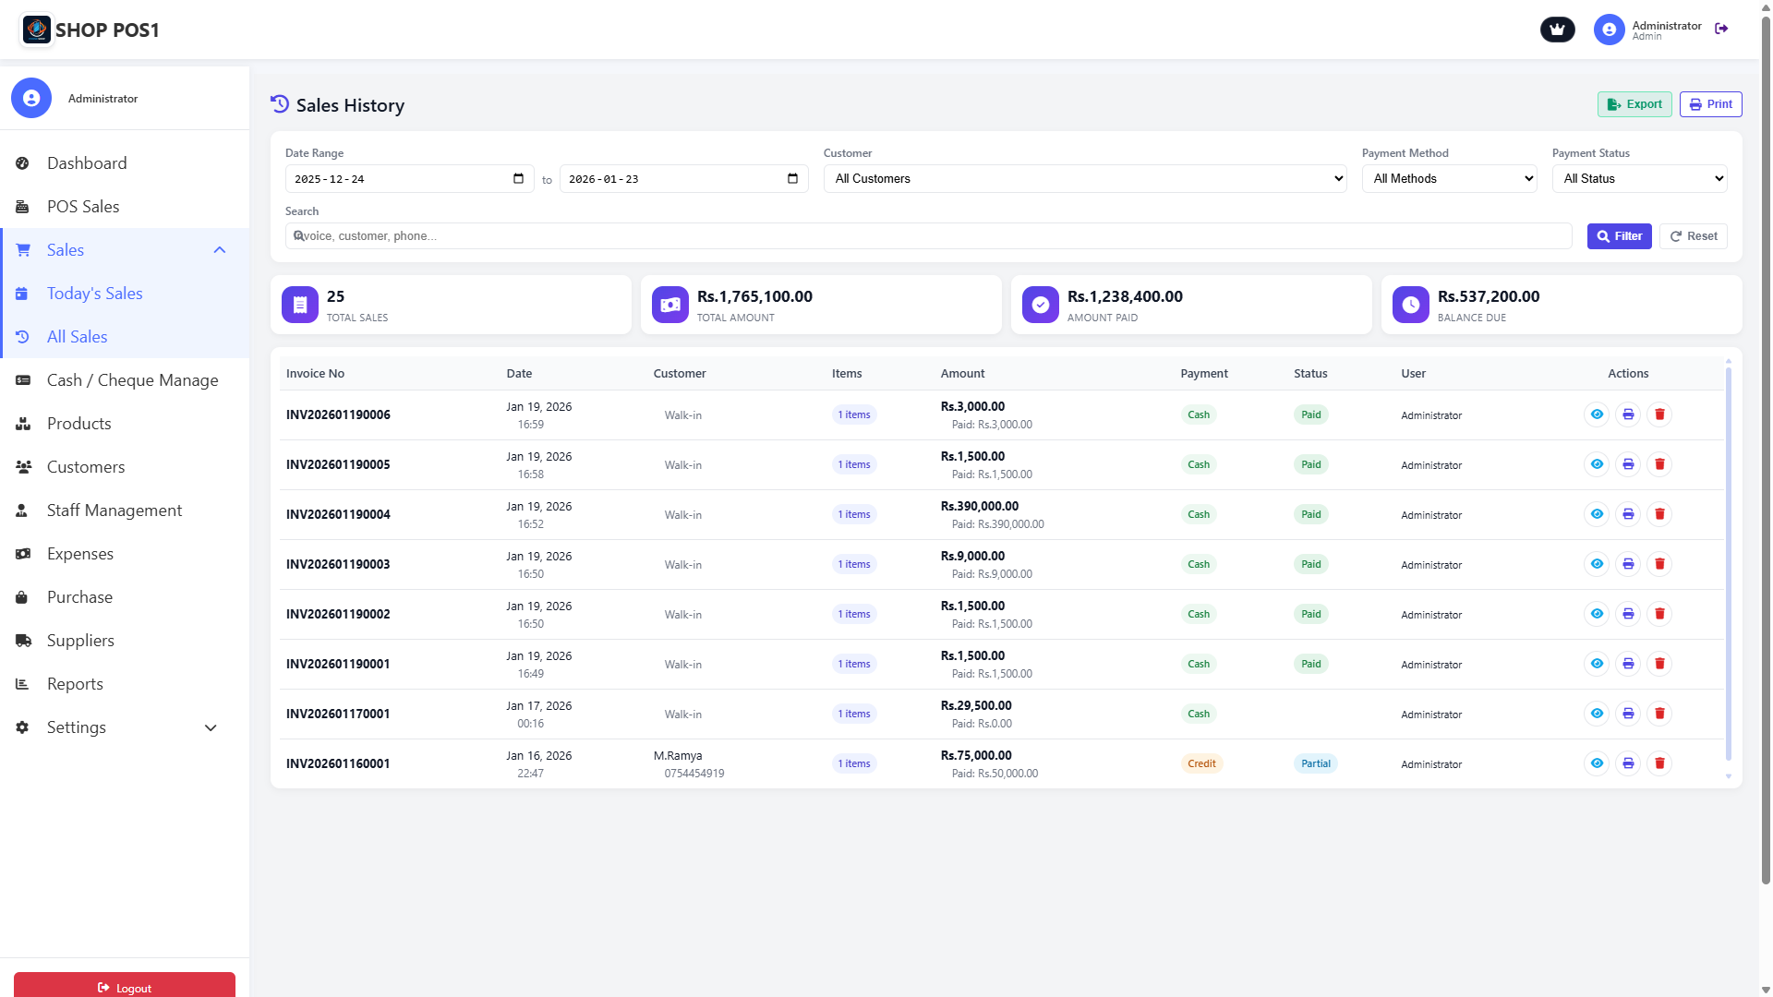Delete invoice INV202601190004 with trash icon
1773x997 pixels.
pos(1659,514)
